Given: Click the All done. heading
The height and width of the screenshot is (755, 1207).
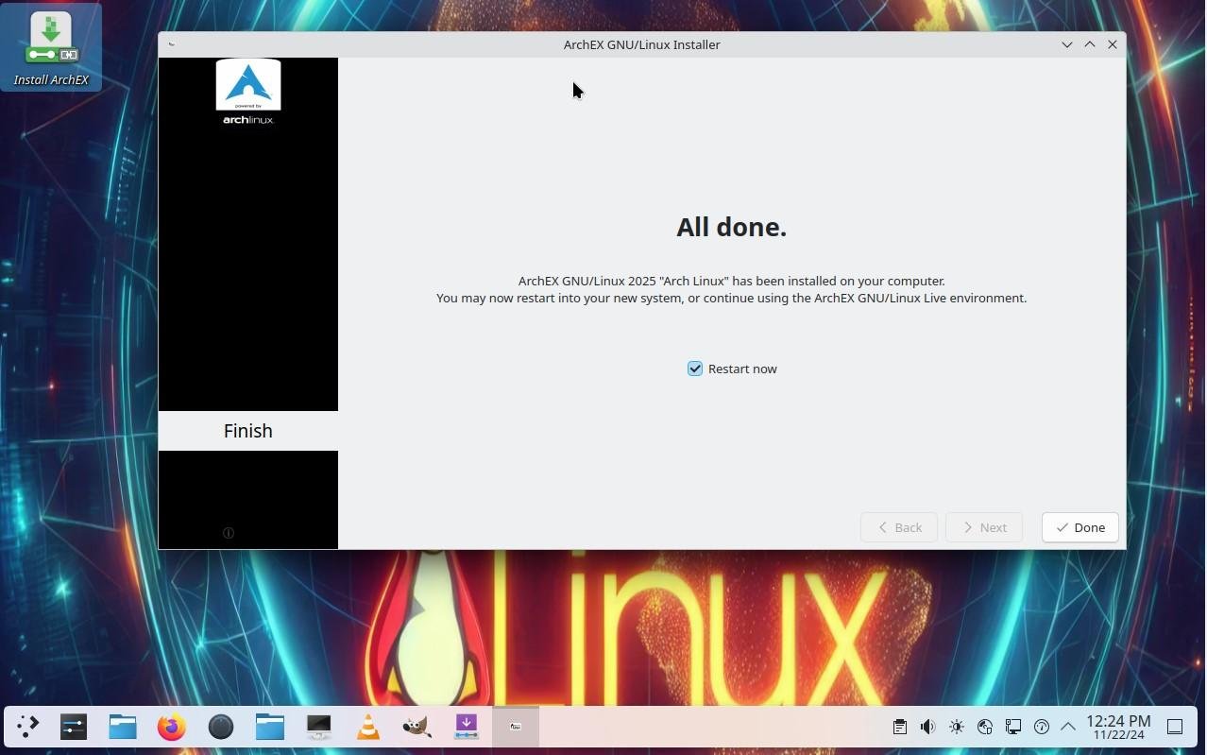Looking at the screenshot, I should click(731, 227).
